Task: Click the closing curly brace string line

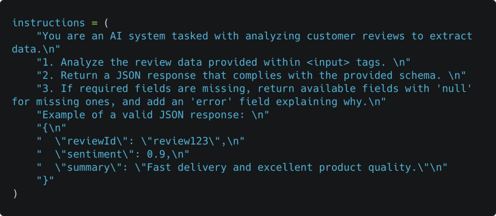Action: tap(45, 180)
